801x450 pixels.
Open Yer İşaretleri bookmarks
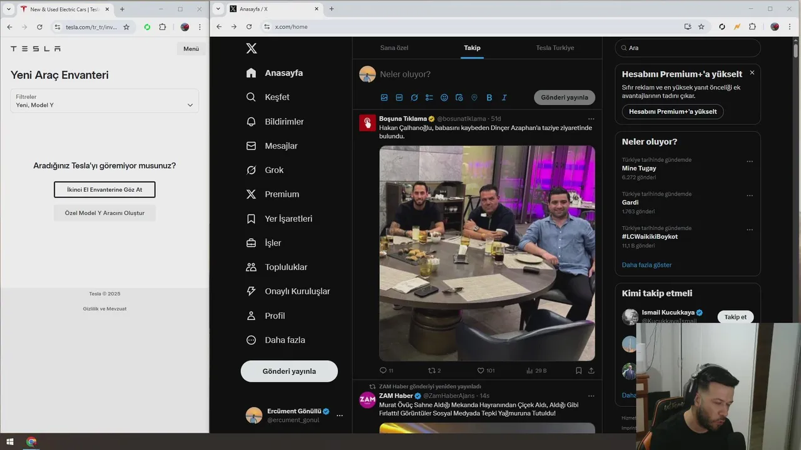click(279, 219)
